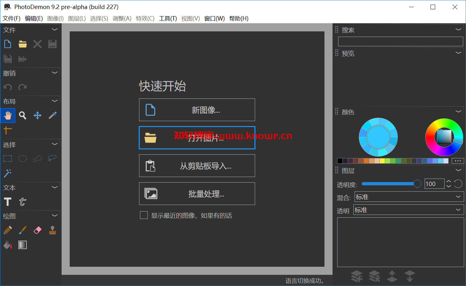Viewport: 466px width, 286px height.
Task: Click the opacity value box showing 100
Action: [x=434, y=184]
